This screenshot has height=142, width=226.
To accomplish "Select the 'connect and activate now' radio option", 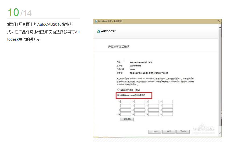I will tap(118, 89).
